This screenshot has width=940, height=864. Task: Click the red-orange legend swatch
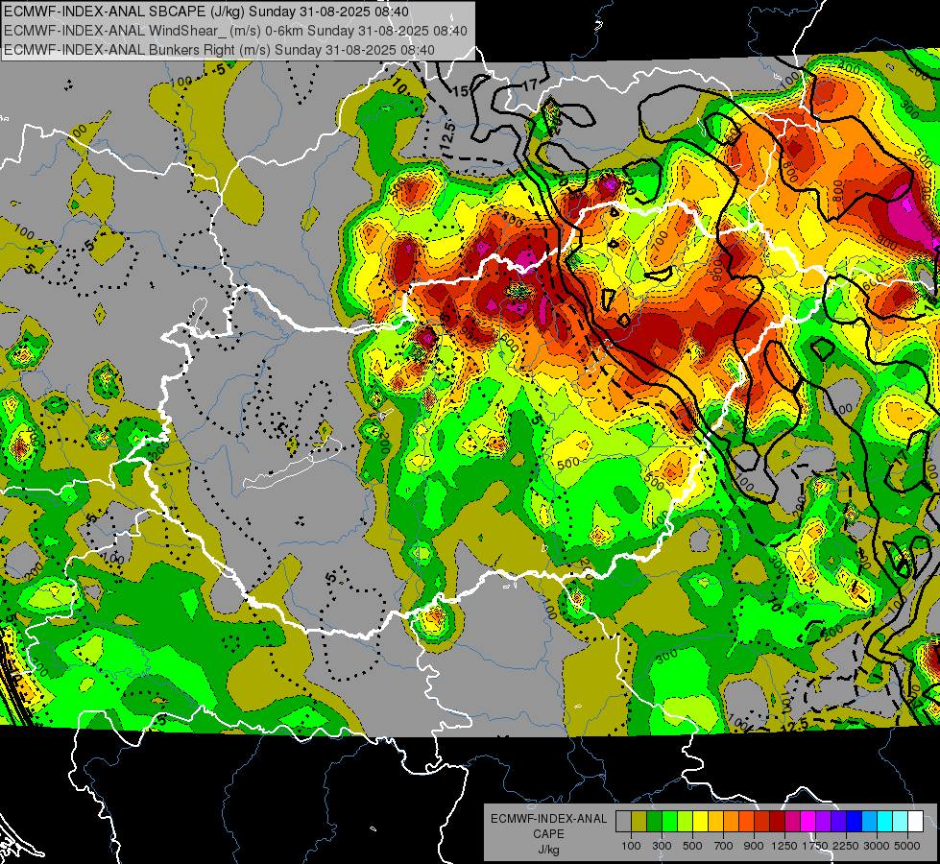[x=746, y=821]
